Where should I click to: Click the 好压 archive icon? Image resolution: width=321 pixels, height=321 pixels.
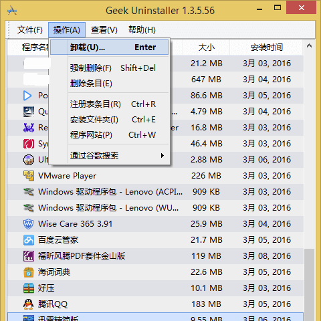click(x=29, y=288)
